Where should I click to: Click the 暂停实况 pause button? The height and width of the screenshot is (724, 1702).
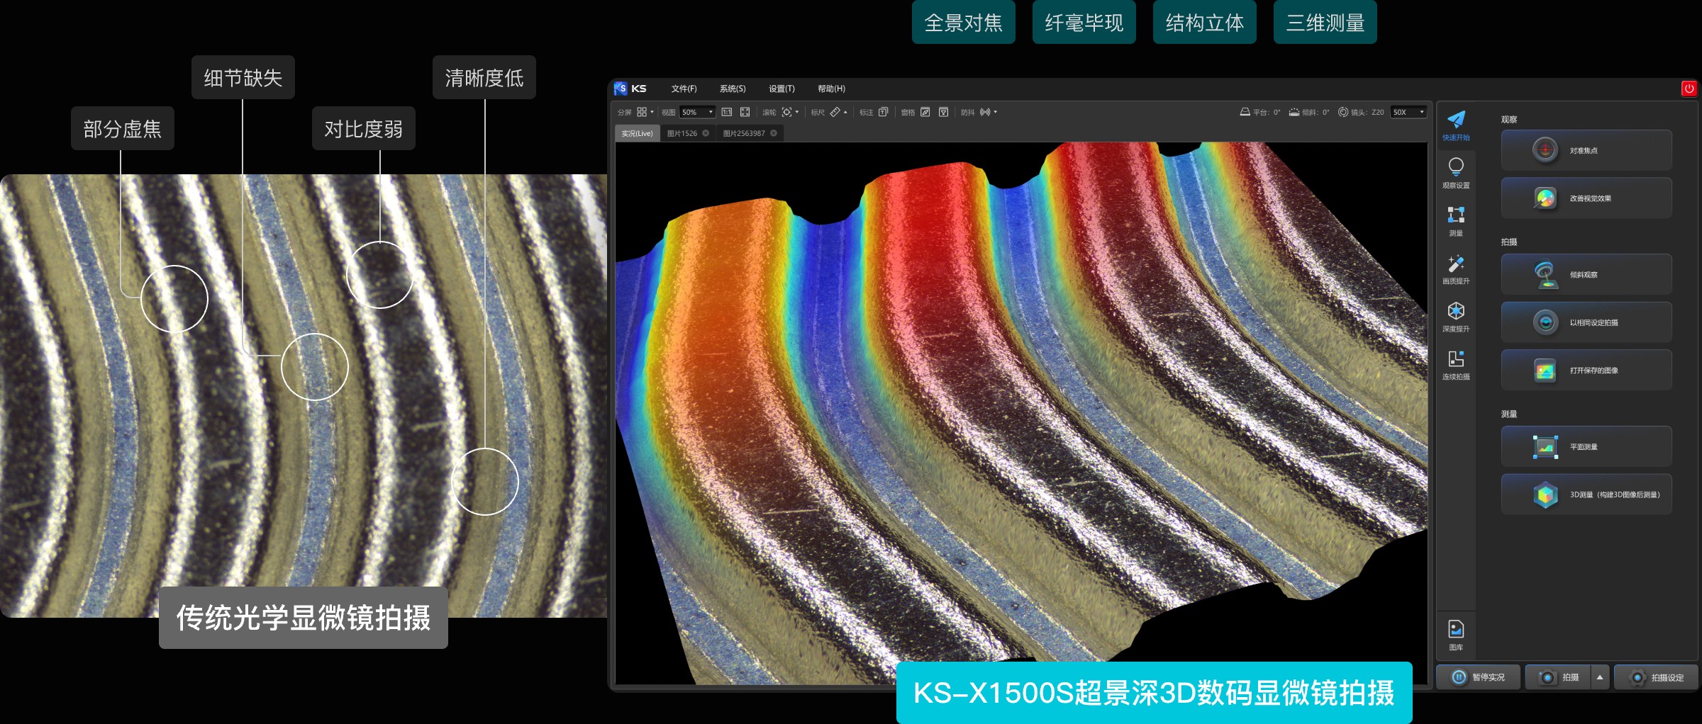point(1479,677)
